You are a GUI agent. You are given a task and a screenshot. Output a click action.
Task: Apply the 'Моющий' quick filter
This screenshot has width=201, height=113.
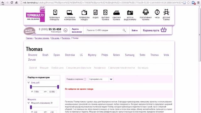tap(44, 68)
